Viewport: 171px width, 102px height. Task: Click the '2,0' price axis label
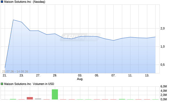tap(162, 29)
